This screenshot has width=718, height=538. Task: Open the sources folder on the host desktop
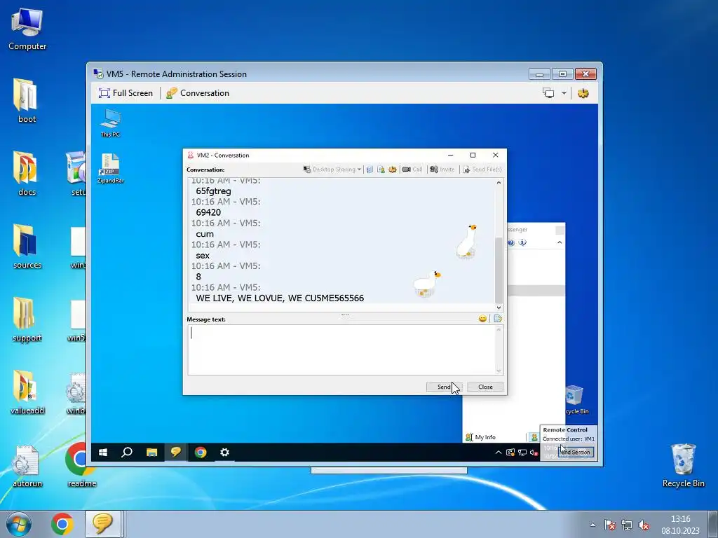point(27,247)
